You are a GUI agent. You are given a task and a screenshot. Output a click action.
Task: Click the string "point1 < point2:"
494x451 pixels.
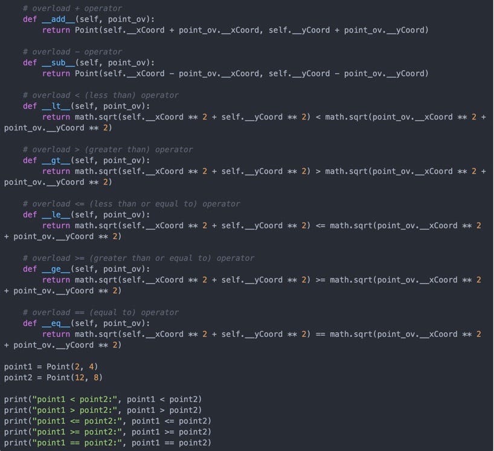pyautogui.click(x=75, y=399)
